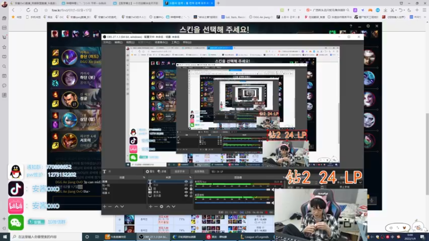Open the address bar dropdown chevron

tap(300, 10)
